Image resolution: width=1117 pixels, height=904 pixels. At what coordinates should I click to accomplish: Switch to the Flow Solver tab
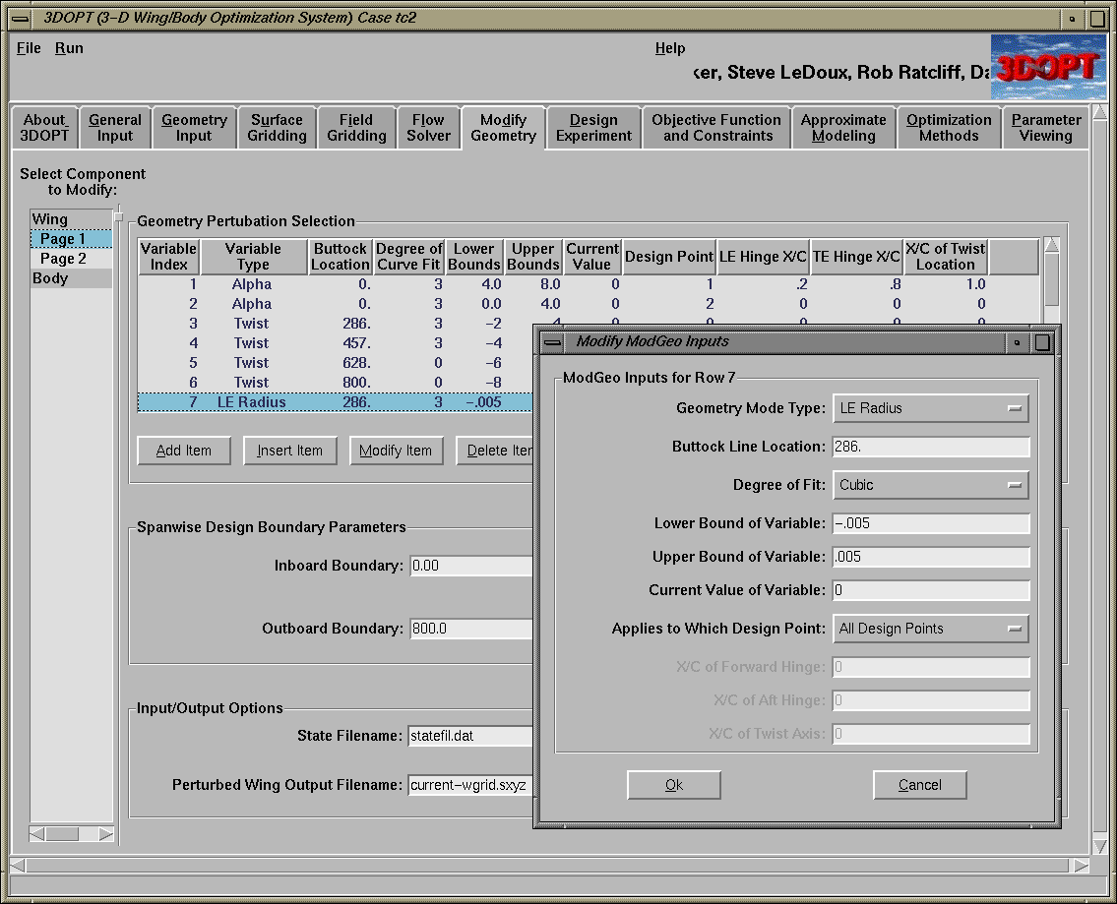[x=428, y=128]
